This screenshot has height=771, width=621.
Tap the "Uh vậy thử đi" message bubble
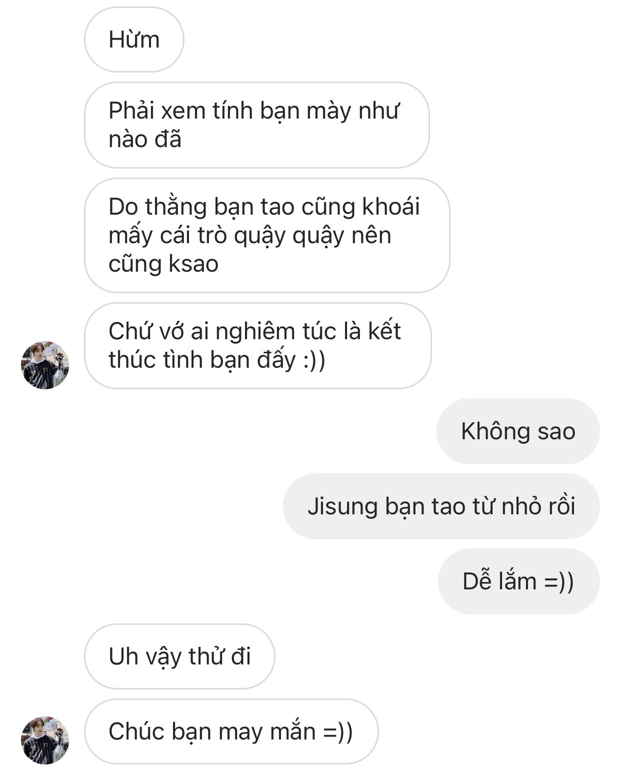tap(179, 656)
